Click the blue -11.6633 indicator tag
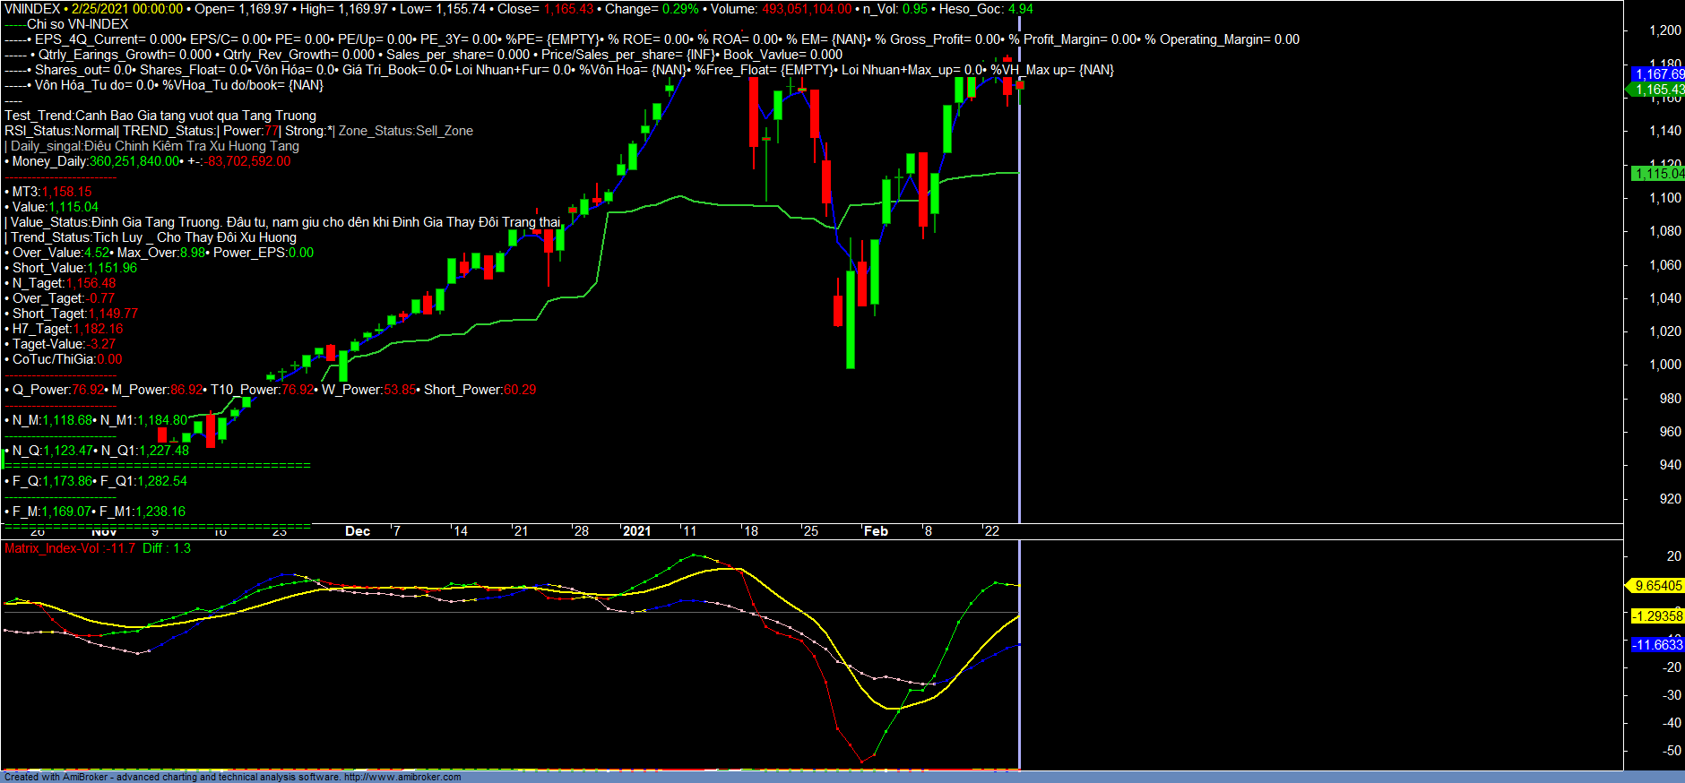The width and height of the screenshot is (1685, 783). tap(1657, 645)
